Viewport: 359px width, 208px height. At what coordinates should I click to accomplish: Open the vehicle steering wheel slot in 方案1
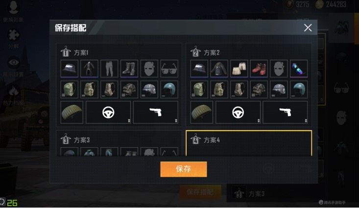pos(108,112)
